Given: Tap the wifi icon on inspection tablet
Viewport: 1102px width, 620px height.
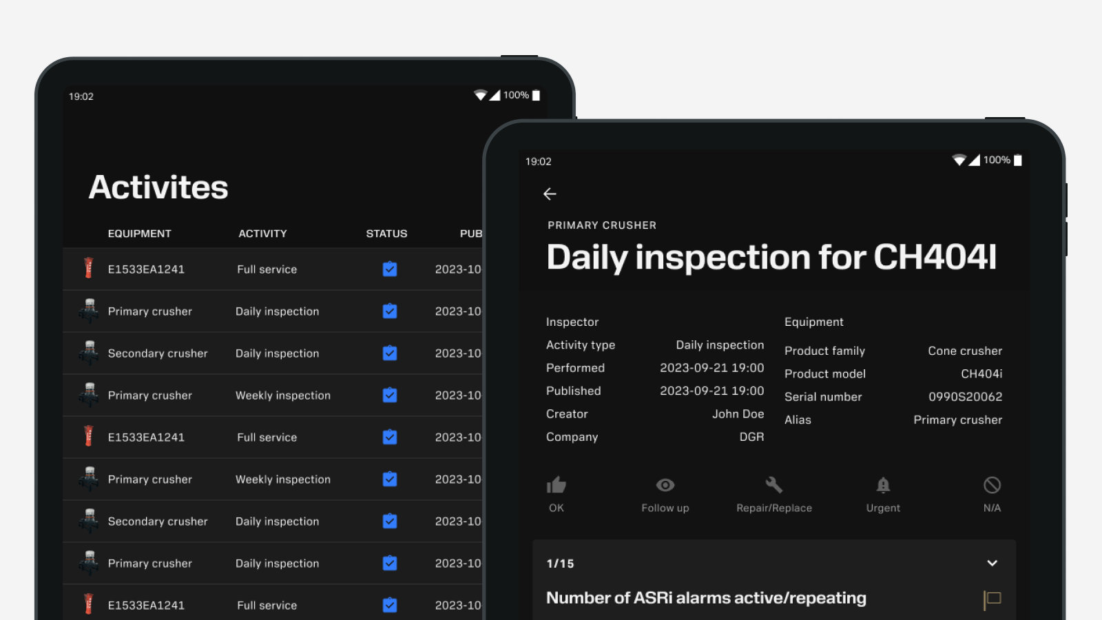Looking at the screenshot, I should click(x=959, y=161).
